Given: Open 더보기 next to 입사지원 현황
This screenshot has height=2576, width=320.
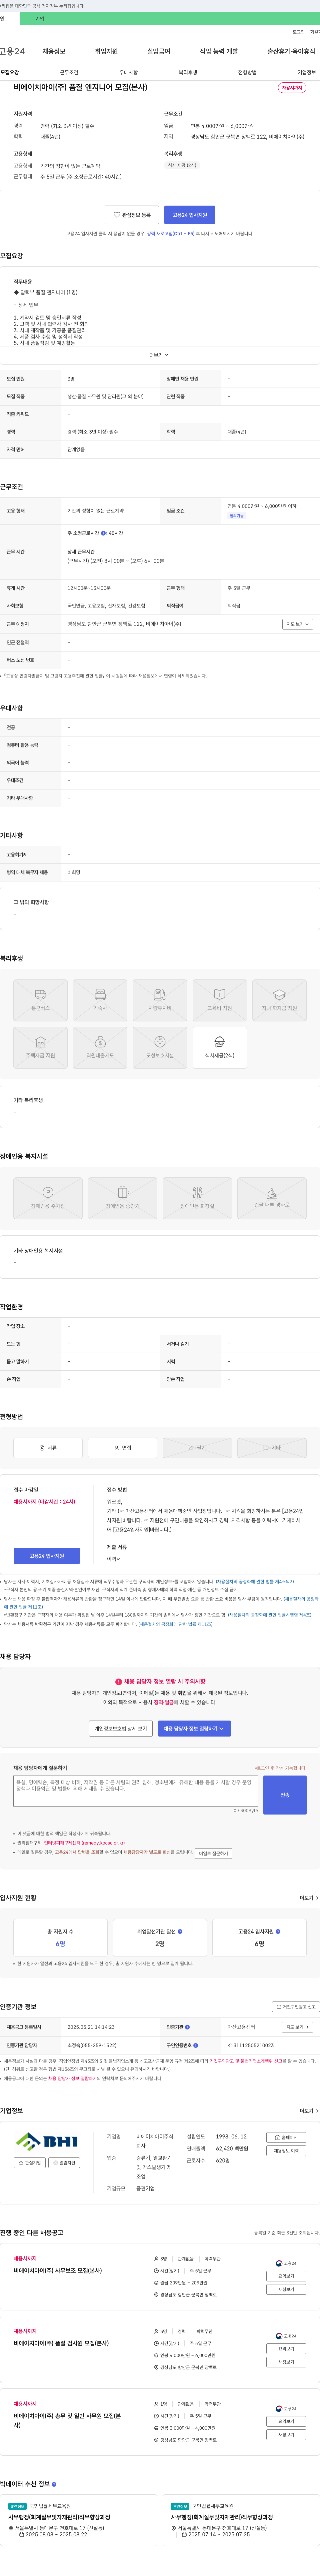Looking at the screenshot, I should point(309,1898).
